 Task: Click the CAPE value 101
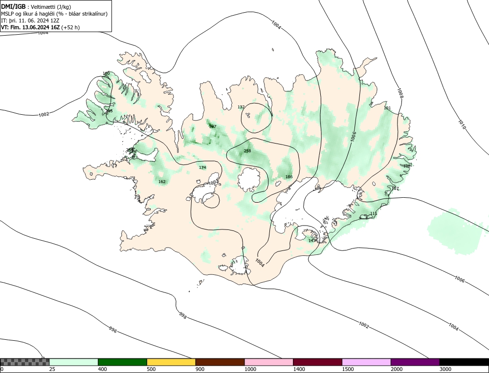tap(387, 108)
